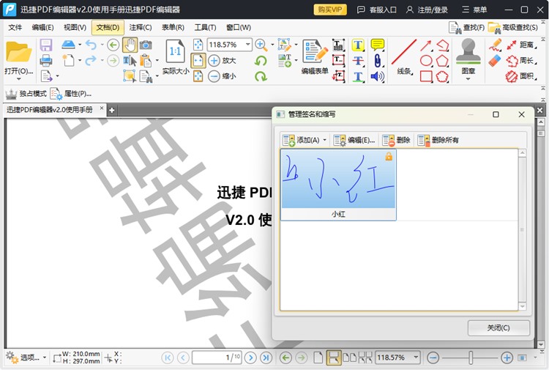Select the line (线条) drawing tool
Image resolution: width=549 pixels, height=370 pixels.
(404, 57)
